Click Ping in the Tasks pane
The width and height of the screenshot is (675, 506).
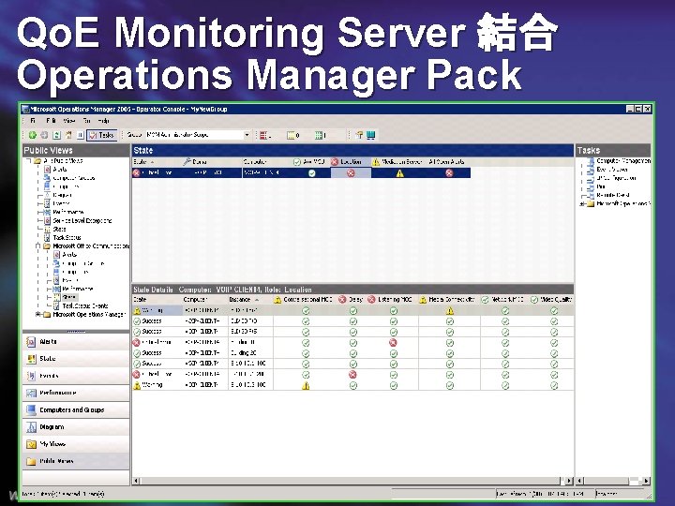[601, 186]
